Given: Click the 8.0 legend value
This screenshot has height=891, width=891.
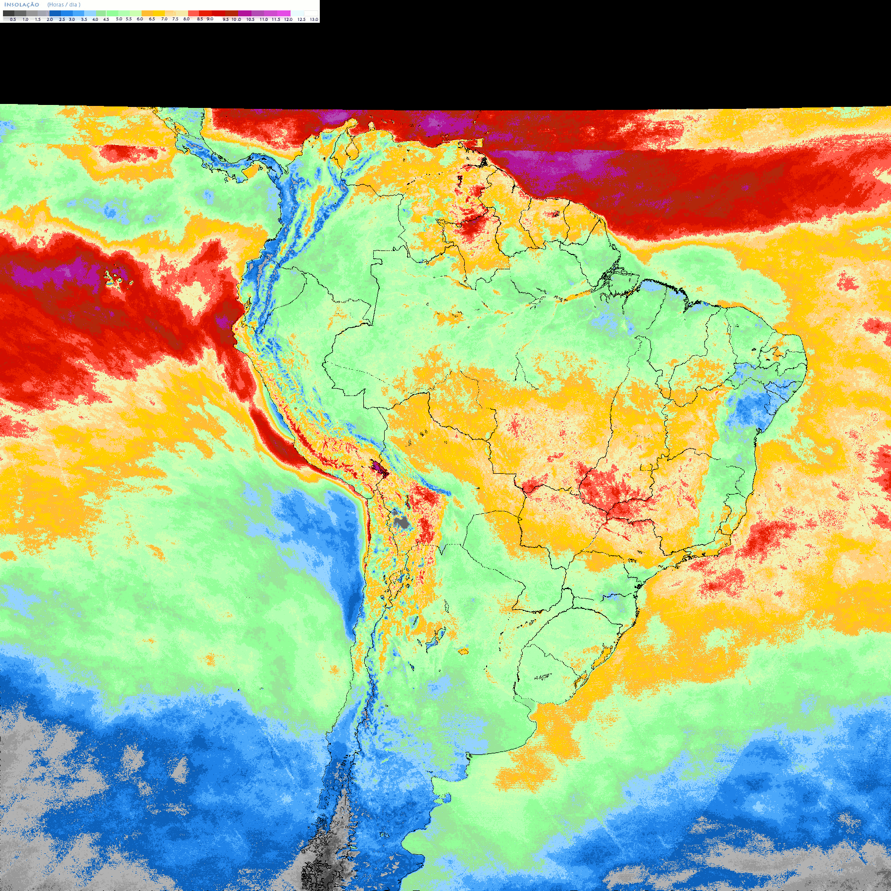Looking at the screenshot, I should point(186,19).
